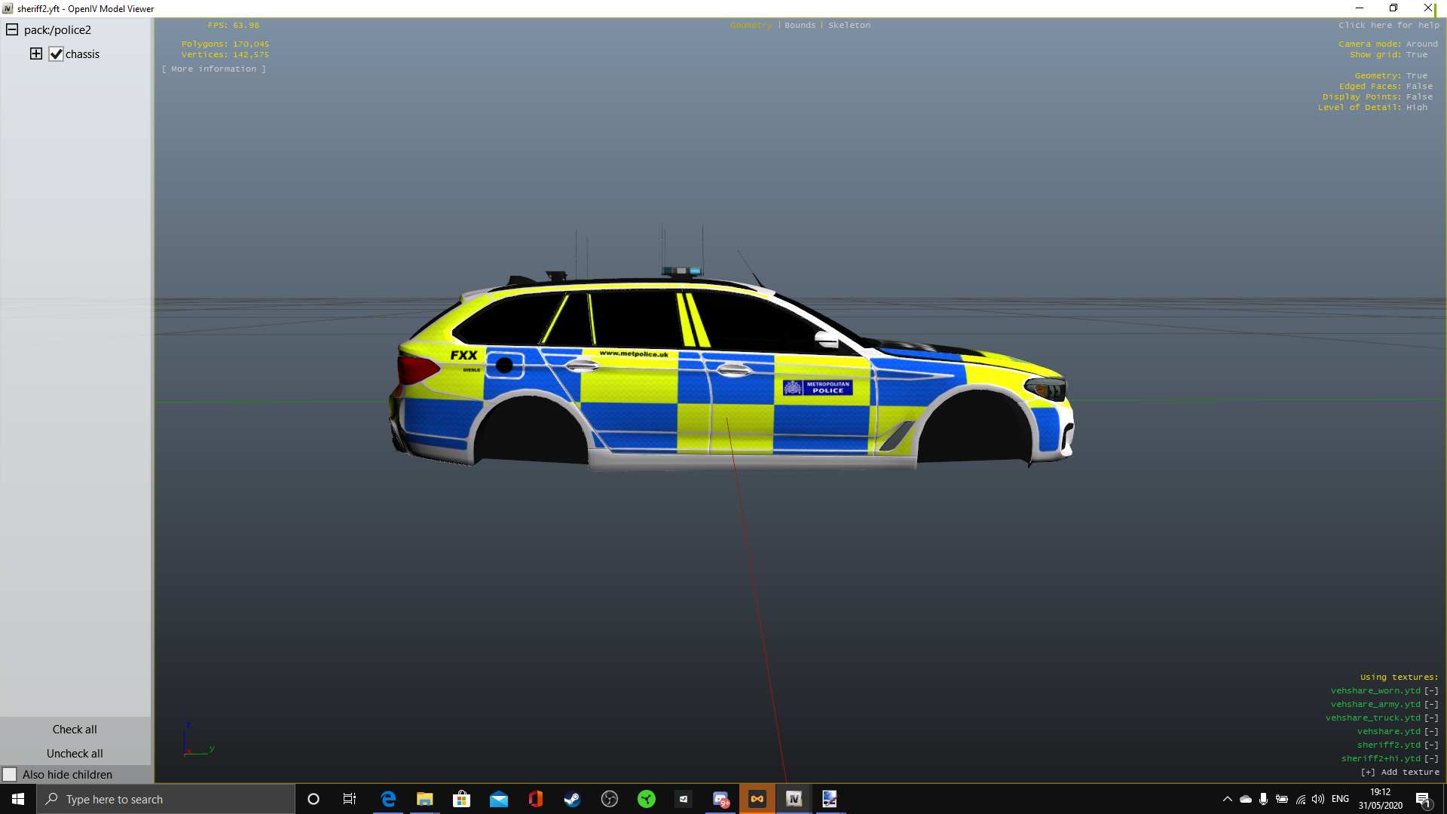This screenshot has width=1447, height=814.
Task: Switch to the Skeleton view tab
Action: [849, 25]
